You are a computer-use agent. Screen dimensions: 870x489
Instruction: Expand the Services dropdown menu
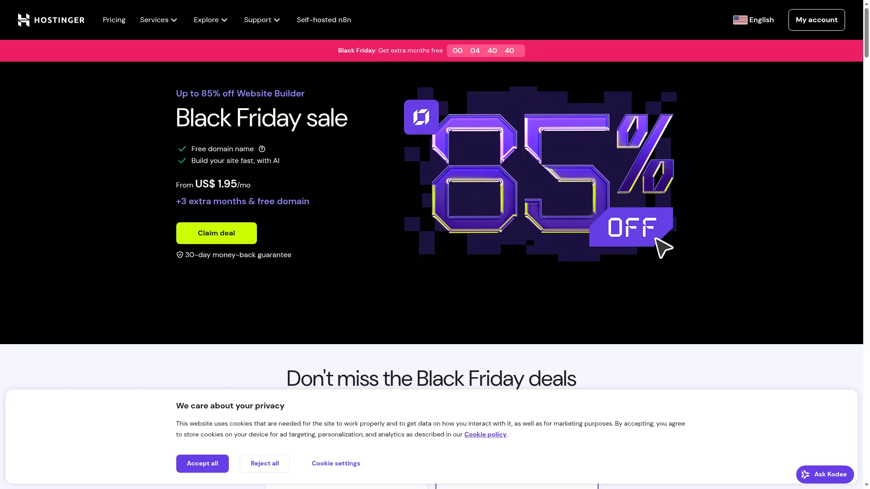coord(159,20)
